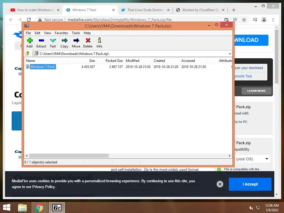The width and height of the screenshot is (284, 213).
Task: Expand the (your OS) dropdown
Action: click(x=252, y=159)
